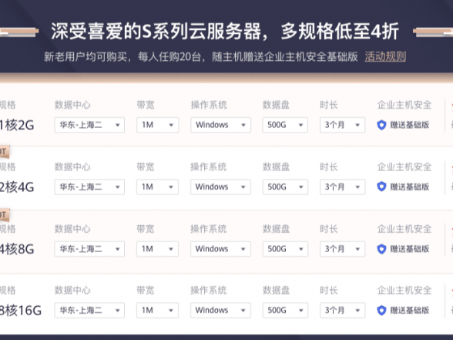Viewport: 453px width, 340px height.
Task: Click the 2核4G specification text
Action: 17,187
